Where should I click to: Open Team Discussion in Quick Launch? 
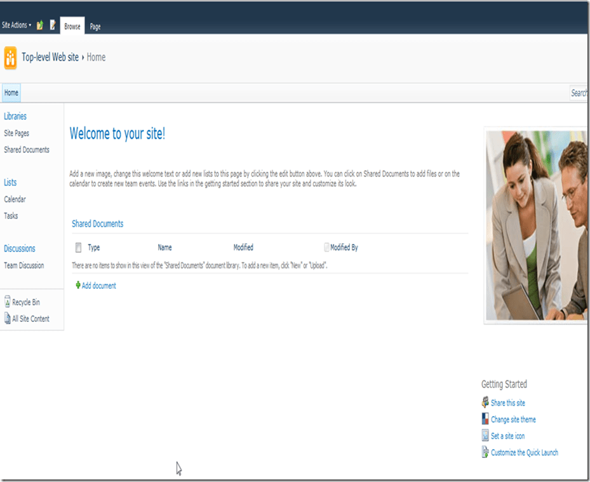pos(24,265)
